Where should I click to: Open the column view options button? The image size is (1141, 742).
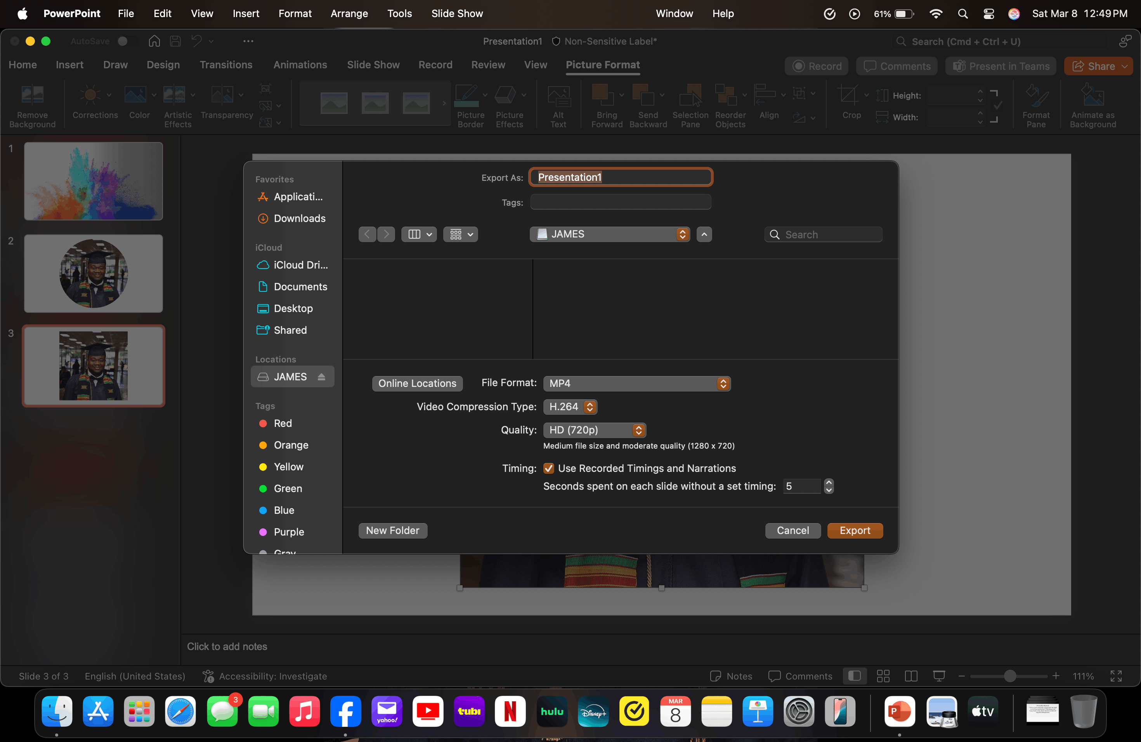[419, 234]
